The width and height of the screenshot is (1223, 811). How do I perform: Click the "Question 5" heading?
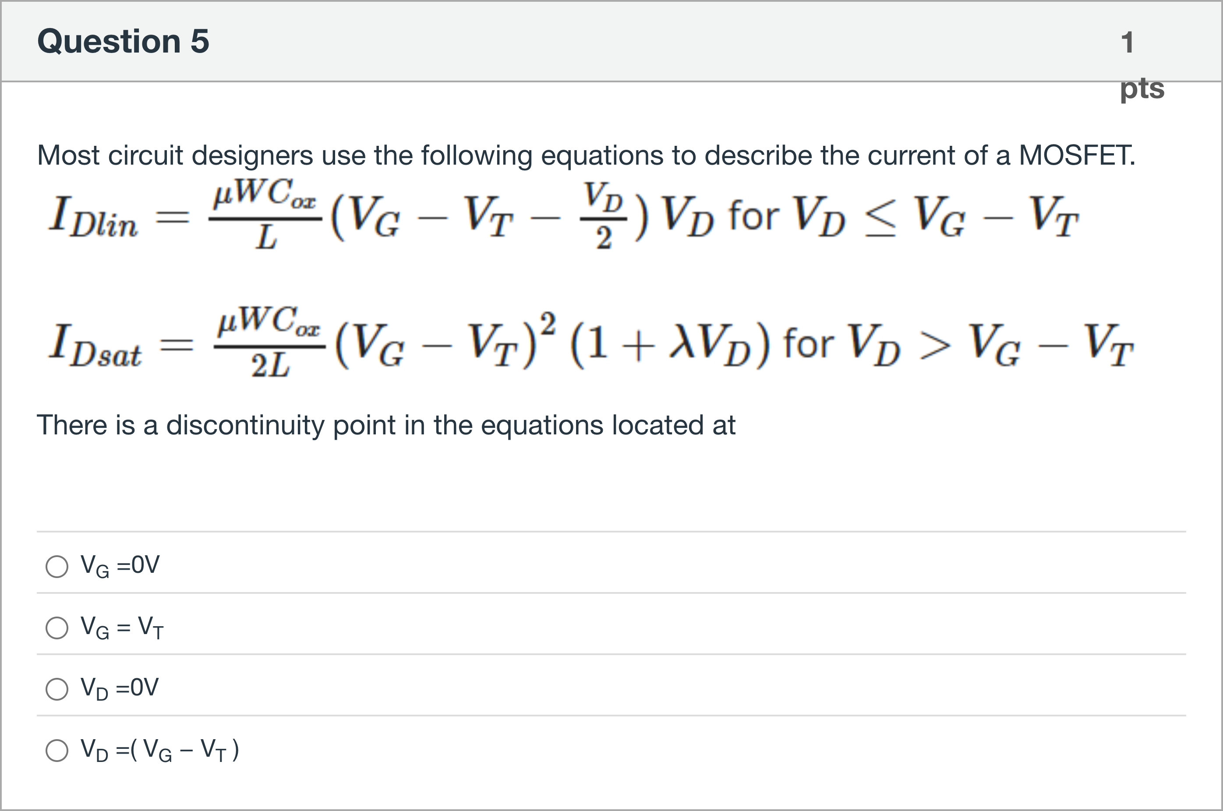click(x=123, y=41)
